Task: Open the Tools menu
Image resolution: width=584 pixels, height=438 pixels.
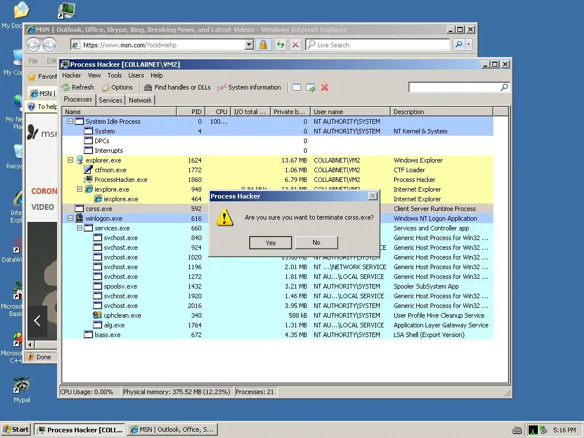Action: [x=114, y=75]
